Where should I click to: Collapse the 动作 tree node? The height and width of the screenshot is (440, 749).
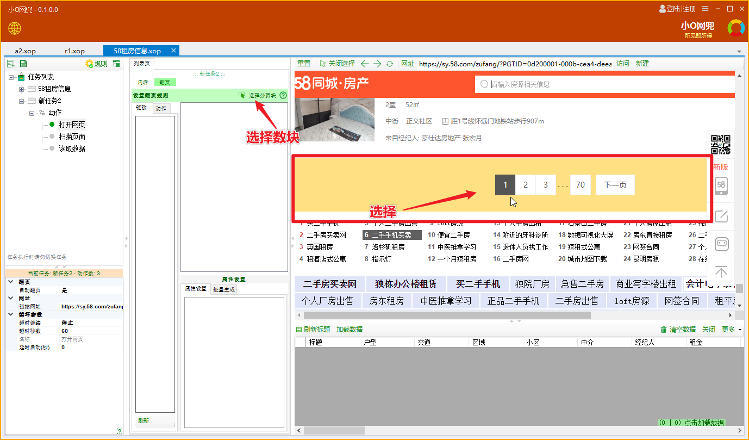coord(32,113)
